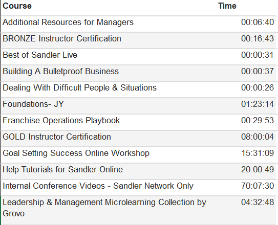The width and height of the screenshot is (278, 225).
Task: Click the Best of Sandler Live entry
Action: click(x=40, y=55)
